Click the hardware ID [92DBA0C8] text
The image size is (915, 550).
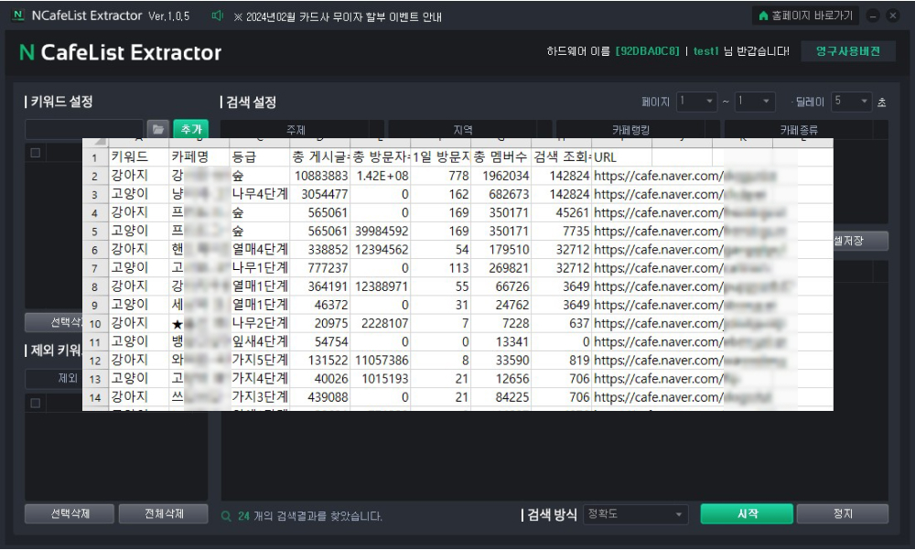pyautogui.click(x=648, y=51)
